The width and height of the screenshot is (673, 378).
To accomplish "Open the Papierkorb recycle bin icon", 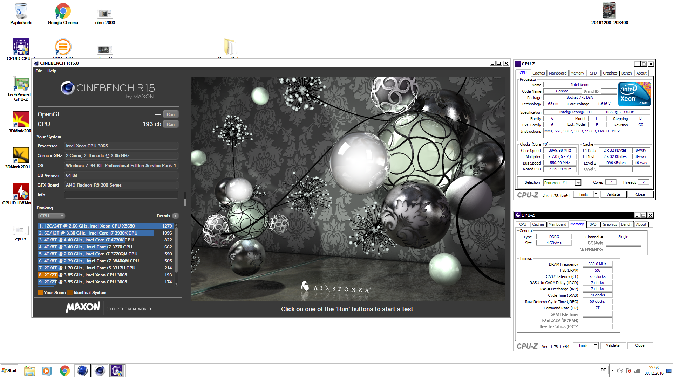I will click(21, 14).
